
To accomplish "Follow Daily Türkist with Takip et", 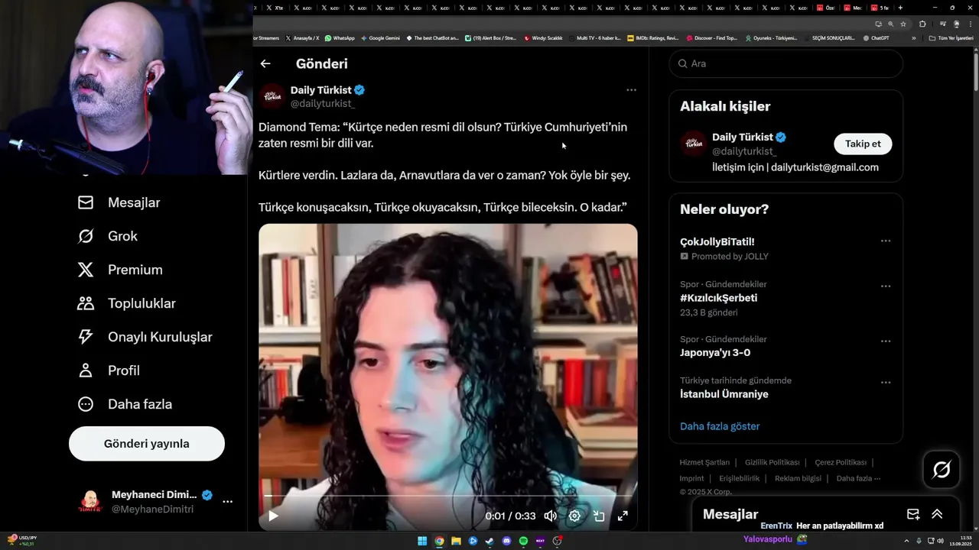I will point(863,144).
